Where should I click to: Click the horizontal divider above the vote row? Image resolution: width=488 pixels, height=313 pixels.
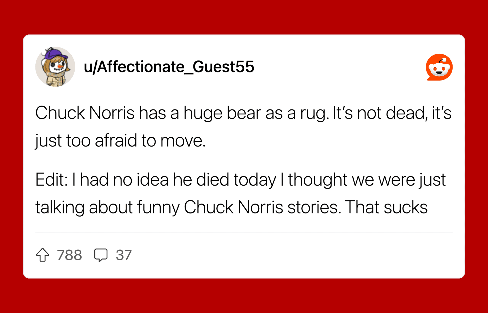(x=244, y=232)
